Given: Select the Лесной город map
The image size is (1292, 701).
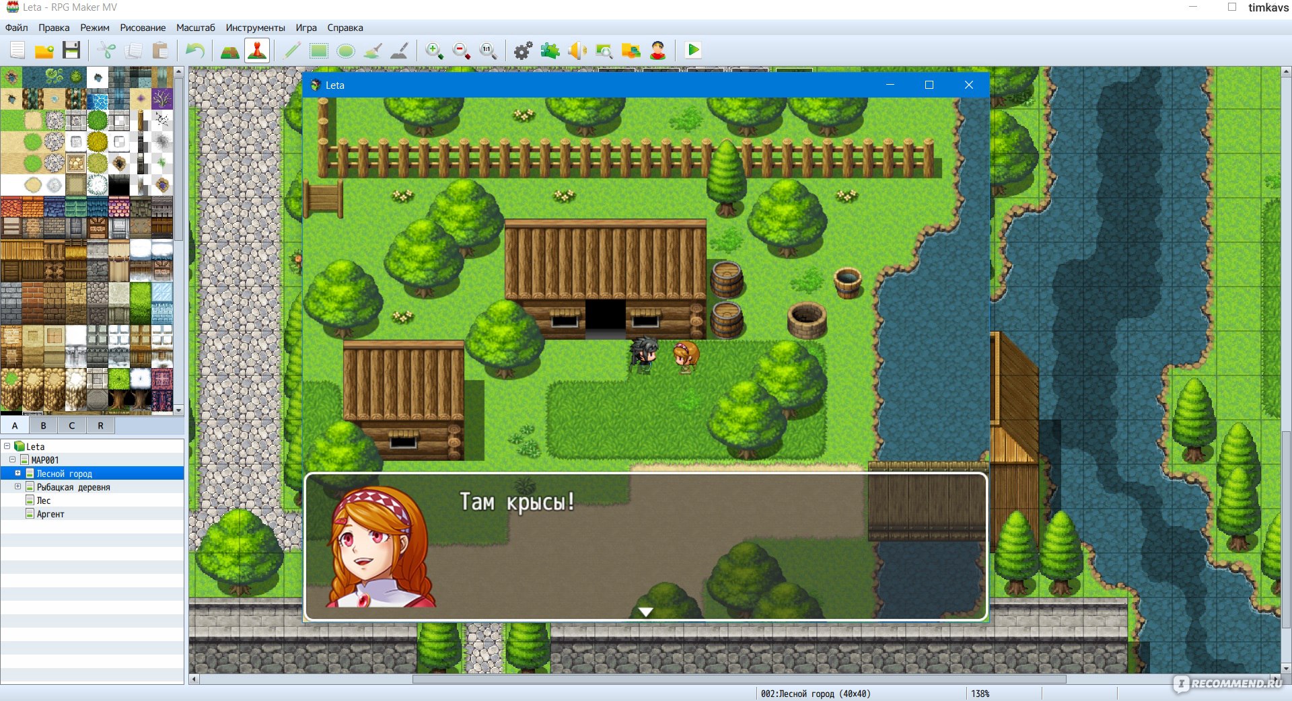Looking at the screenshot, I should point(65,474).
